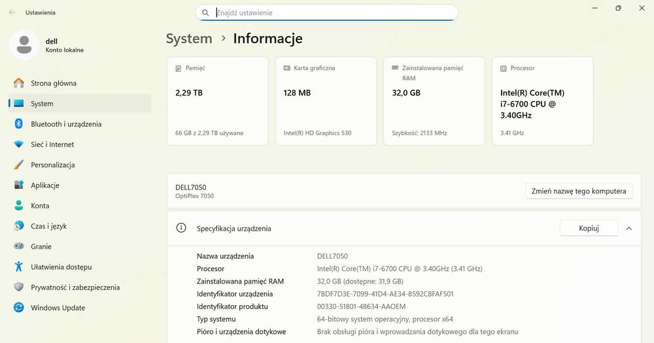Click the Windows Update refresh icon
This screenshot has height=343, width=654.
(x=19, y=308)
